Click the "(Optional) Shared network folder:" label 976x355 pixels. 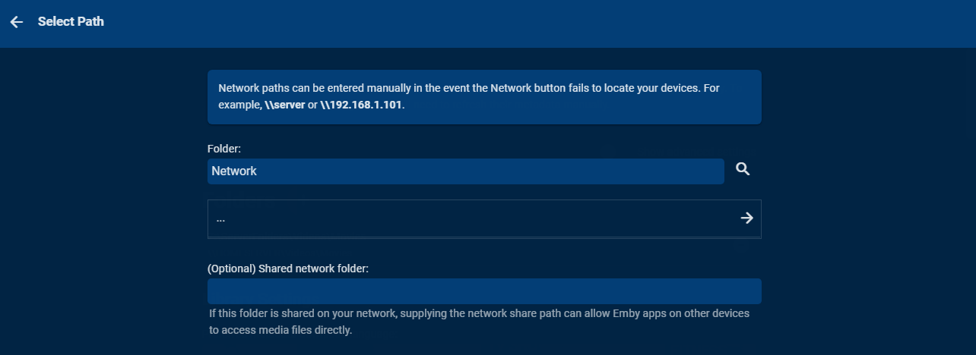[x=288, y=269]
